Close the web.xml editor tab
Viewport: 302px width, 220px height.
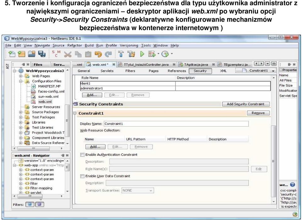pos(114,65)
